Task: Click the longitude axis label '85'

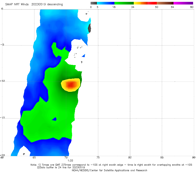Action: (162, 157)
